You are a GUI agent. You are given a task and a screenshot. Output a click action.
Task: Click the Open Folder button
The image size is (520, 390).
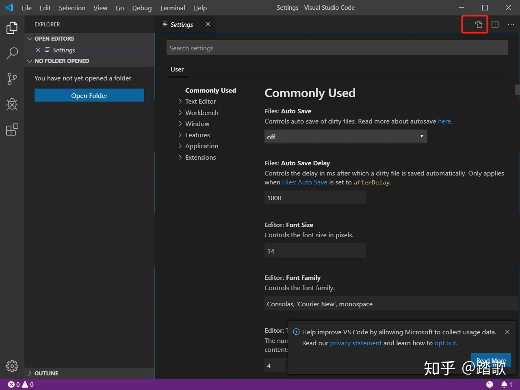click(x=89, y=95)
